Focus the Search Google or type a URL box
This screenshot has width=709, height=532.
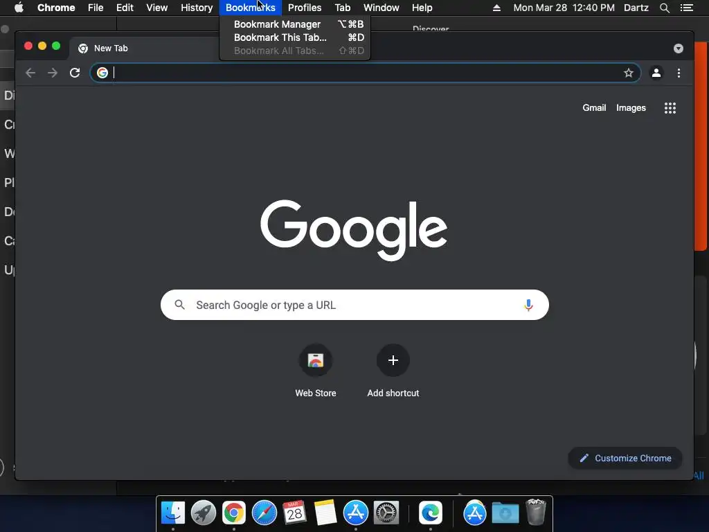point(354,305)
